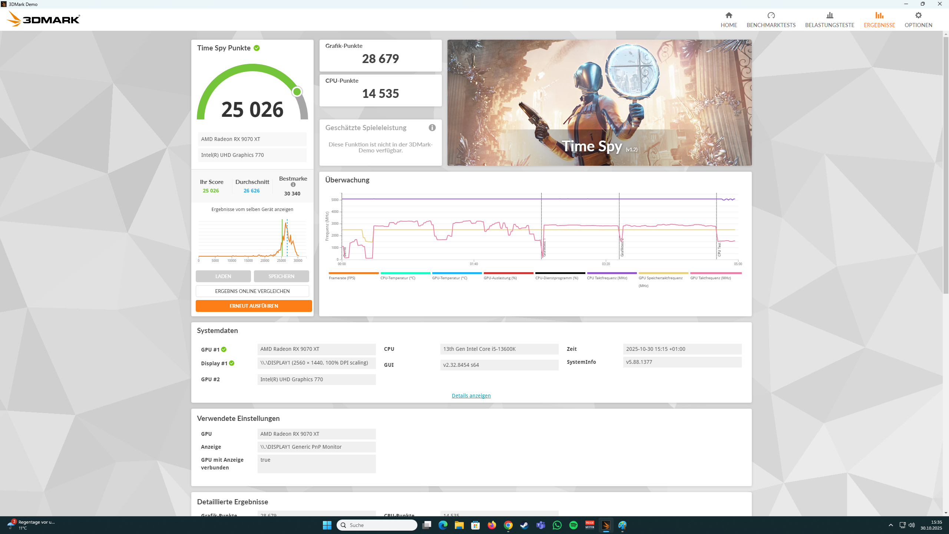Click green validation checkmark next to Time Spy Punkte
The image size is (949, 534).
257,48
